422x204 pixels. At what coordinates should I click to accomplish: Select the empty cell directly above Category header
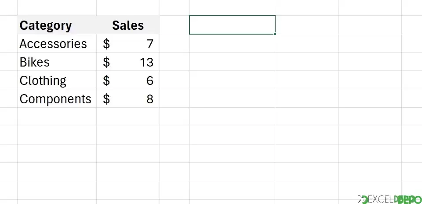click(x=57, y=7)
